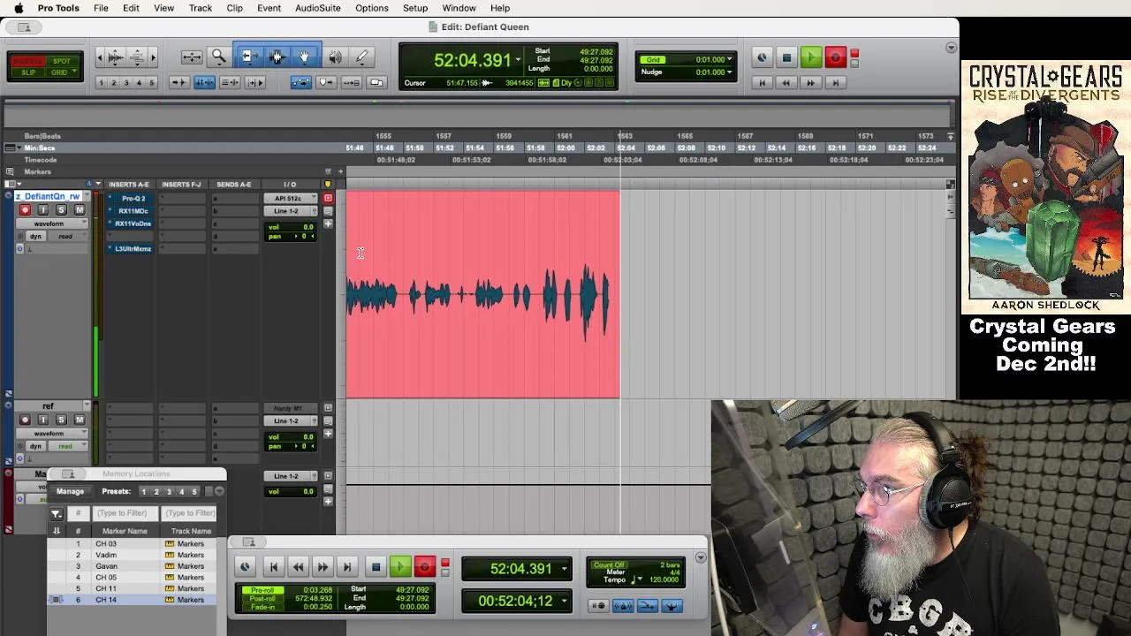1131x636 pixels.
Task: Solo the ref track
Action: (61, 420)
